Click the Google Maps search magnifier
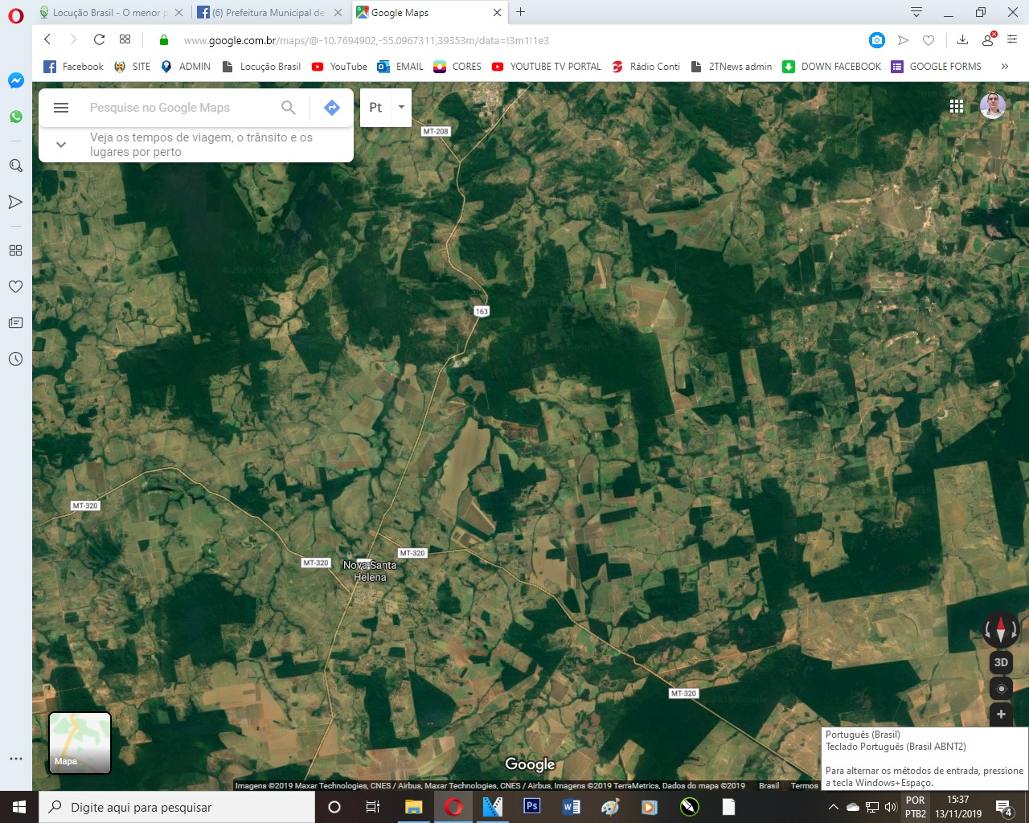The width and height of the screenshot is (1029, 823). pos(289,107)
